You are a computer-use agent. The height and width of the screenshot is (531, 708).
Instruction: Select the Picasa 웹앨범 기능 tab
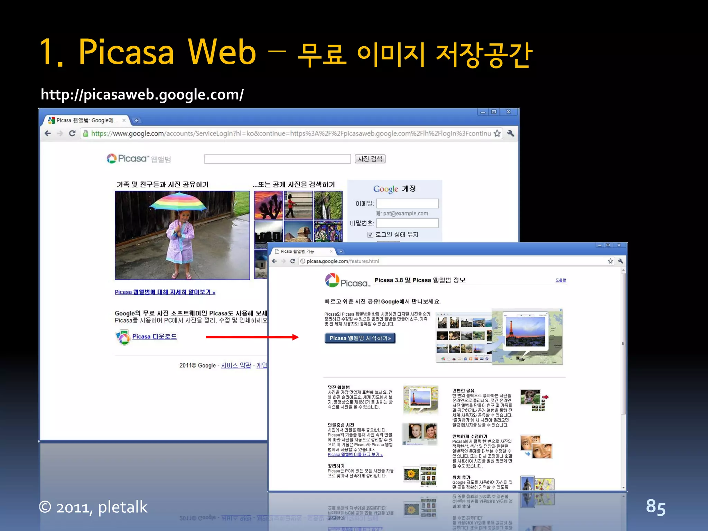(x=304, y=251)
